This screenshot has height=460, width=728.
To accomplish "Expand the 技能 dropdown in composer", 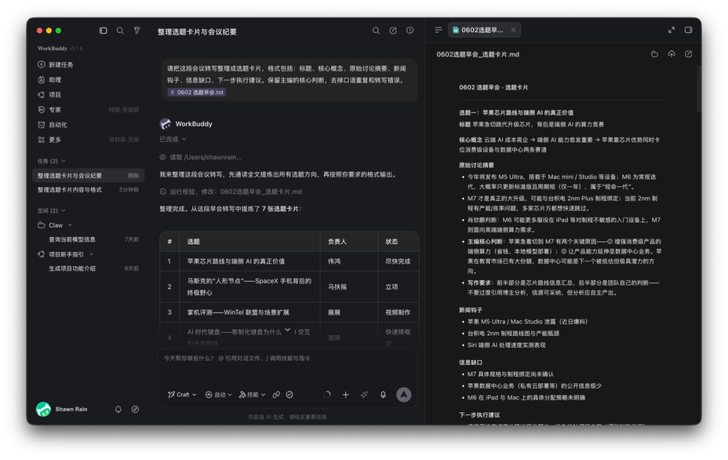I will 252,395.
